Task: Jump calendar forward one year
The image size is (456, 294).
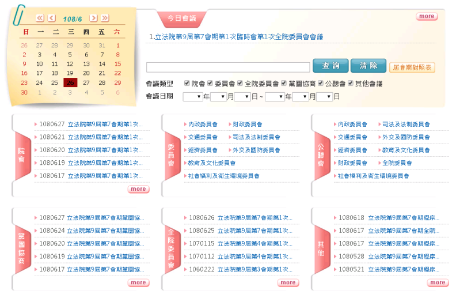Action: (106, 18)
